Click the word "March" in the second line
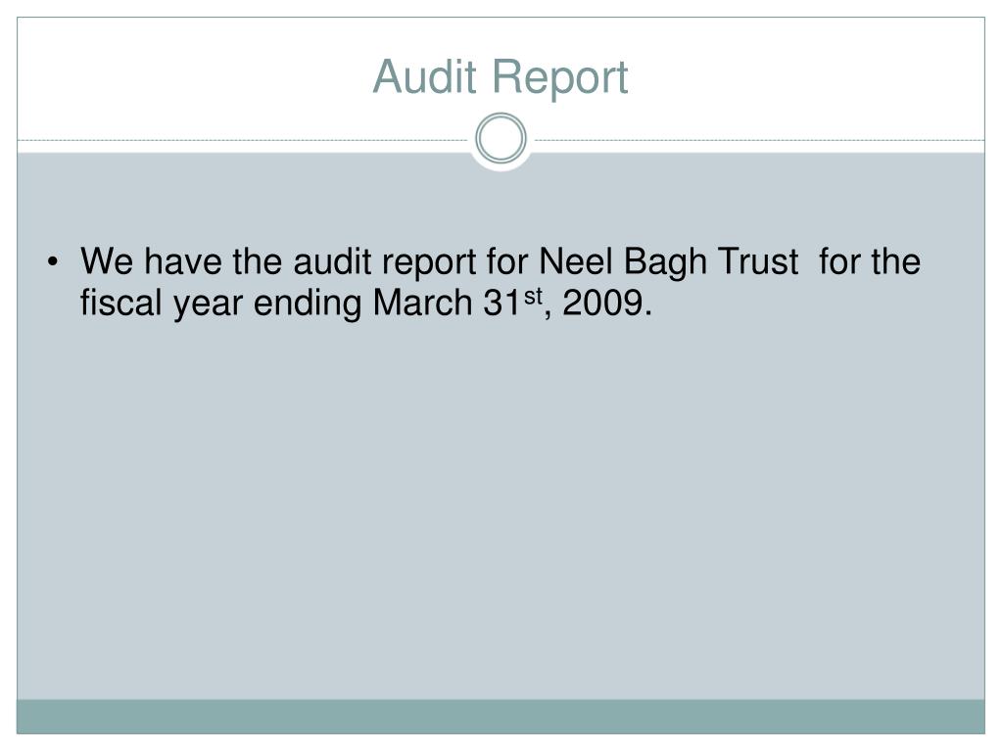This screenshot has height=751, width=1002. [x=422, y=302]
